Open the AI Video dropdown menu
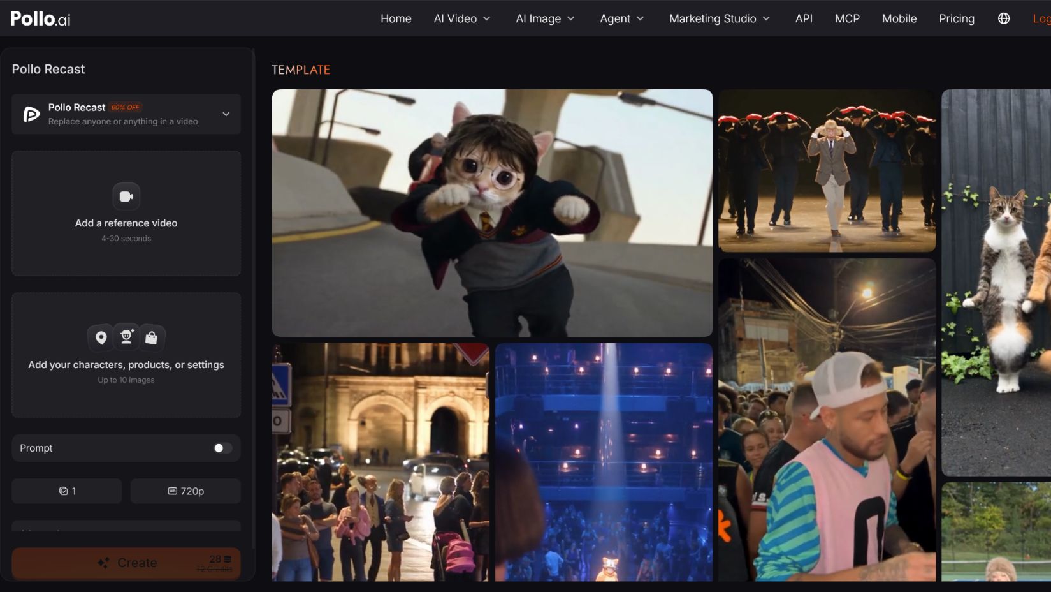This screenshot has width=1051, height=592. (462, 18)
